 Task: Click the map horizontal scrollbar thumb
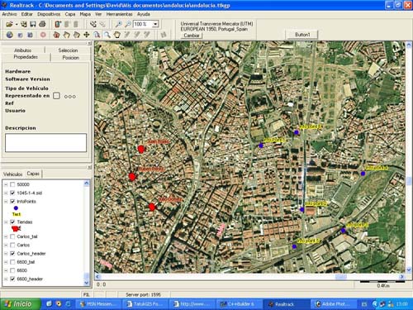click(x=340, y=276)
